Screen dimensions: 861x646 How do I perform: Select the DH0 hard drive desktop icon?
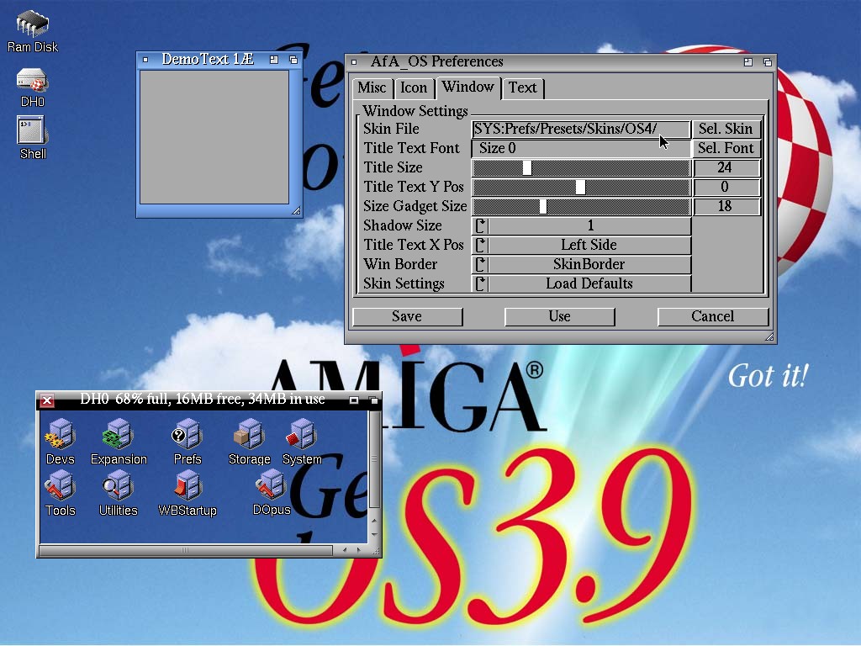coord(33,87)
